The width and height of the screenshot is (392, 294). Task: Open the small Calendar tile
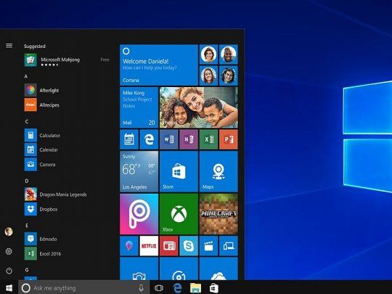(x=129, y=139)
